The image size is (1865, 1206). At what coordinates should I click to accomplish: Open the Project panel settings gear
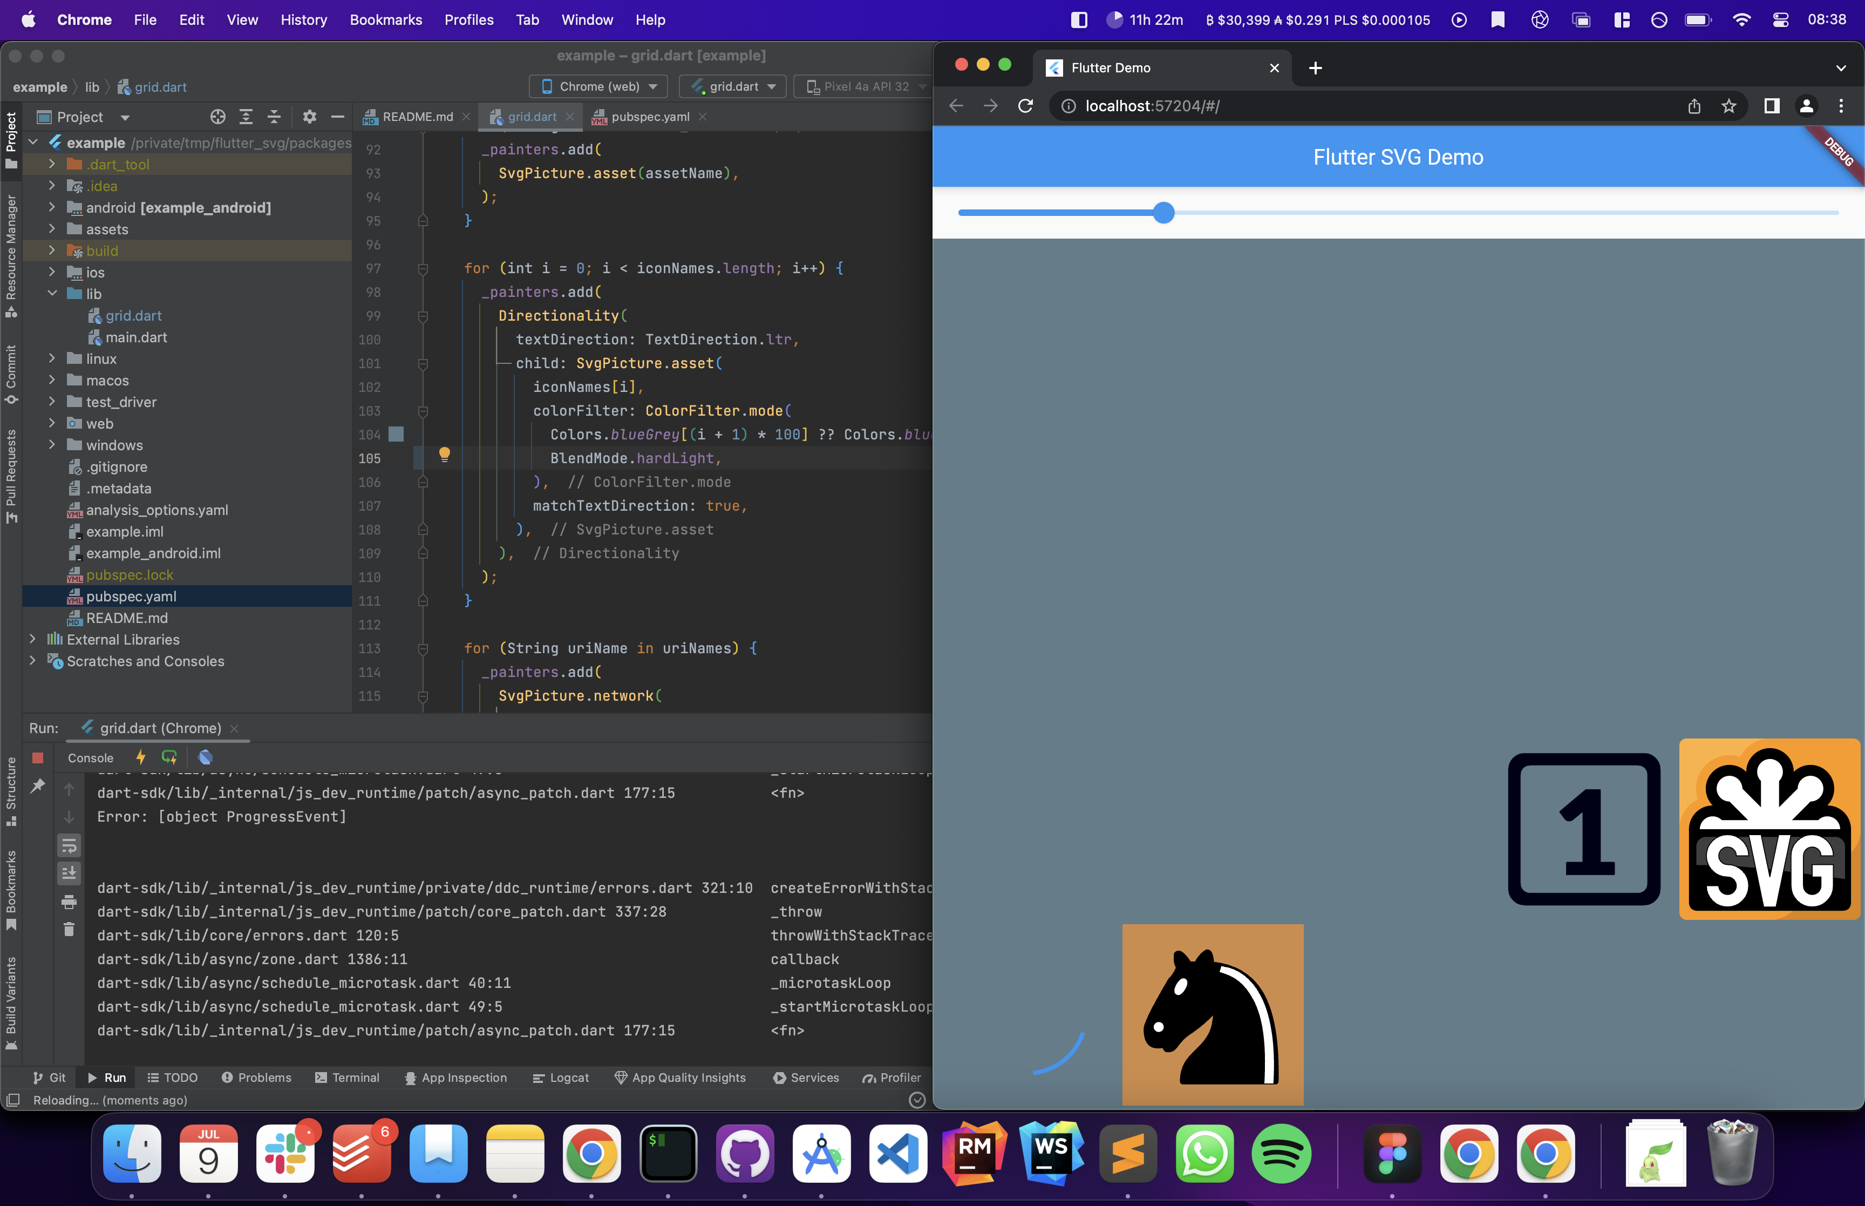(310, 116)
